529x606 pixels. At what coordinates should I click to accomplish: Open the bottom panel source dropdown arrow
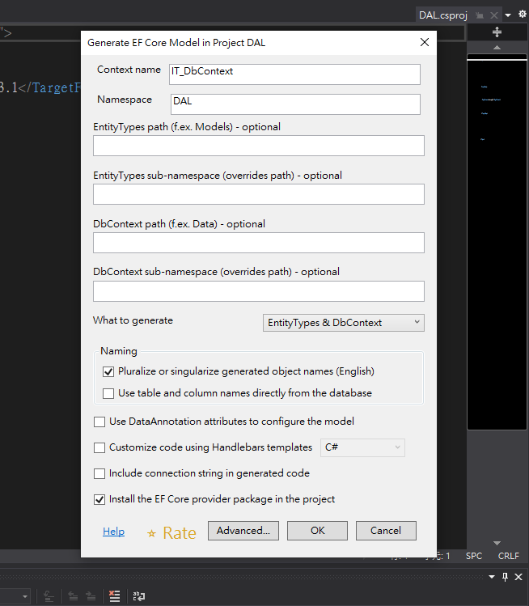[25, 596]
